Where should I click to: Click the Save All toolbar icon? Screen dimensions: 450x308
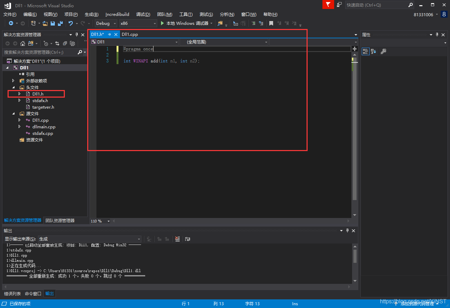point(60,23)
